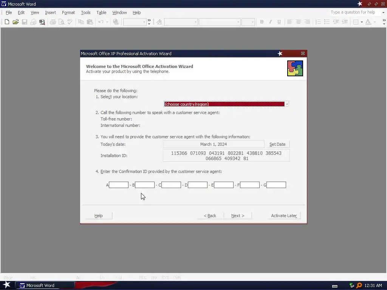Click Confirmation ID field A
Viewport: 387px width, 290px height.
point(119,185)
